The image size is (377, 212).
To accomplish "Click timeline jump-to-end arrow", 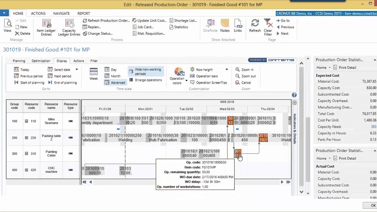I will pyautogui.click(x=288, y=182).
